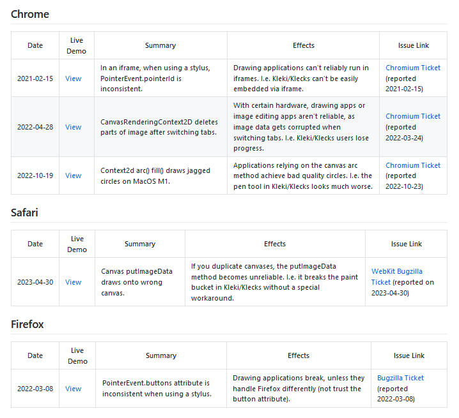Click the 2023-04-30 date cell in Safari table

pyautogui.click(x=35, y=282)
